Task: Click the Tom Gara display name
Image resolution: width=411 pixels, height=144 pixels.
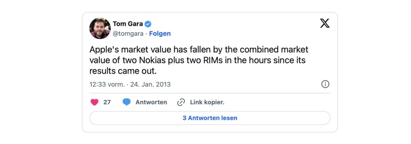Action: (x=128, y=24)
